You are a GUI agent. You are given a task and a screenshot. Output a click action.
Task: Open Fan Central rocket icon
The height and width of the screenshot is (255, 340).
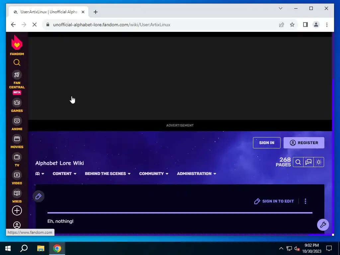click(x=17, y=75)
